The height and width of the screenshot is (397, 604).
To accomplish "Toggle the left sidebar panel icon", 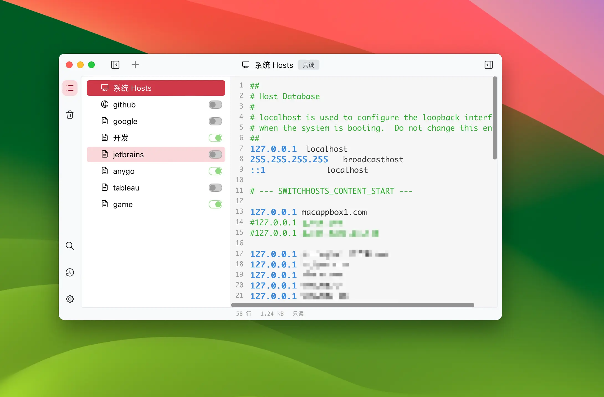I will click(115, 65).
